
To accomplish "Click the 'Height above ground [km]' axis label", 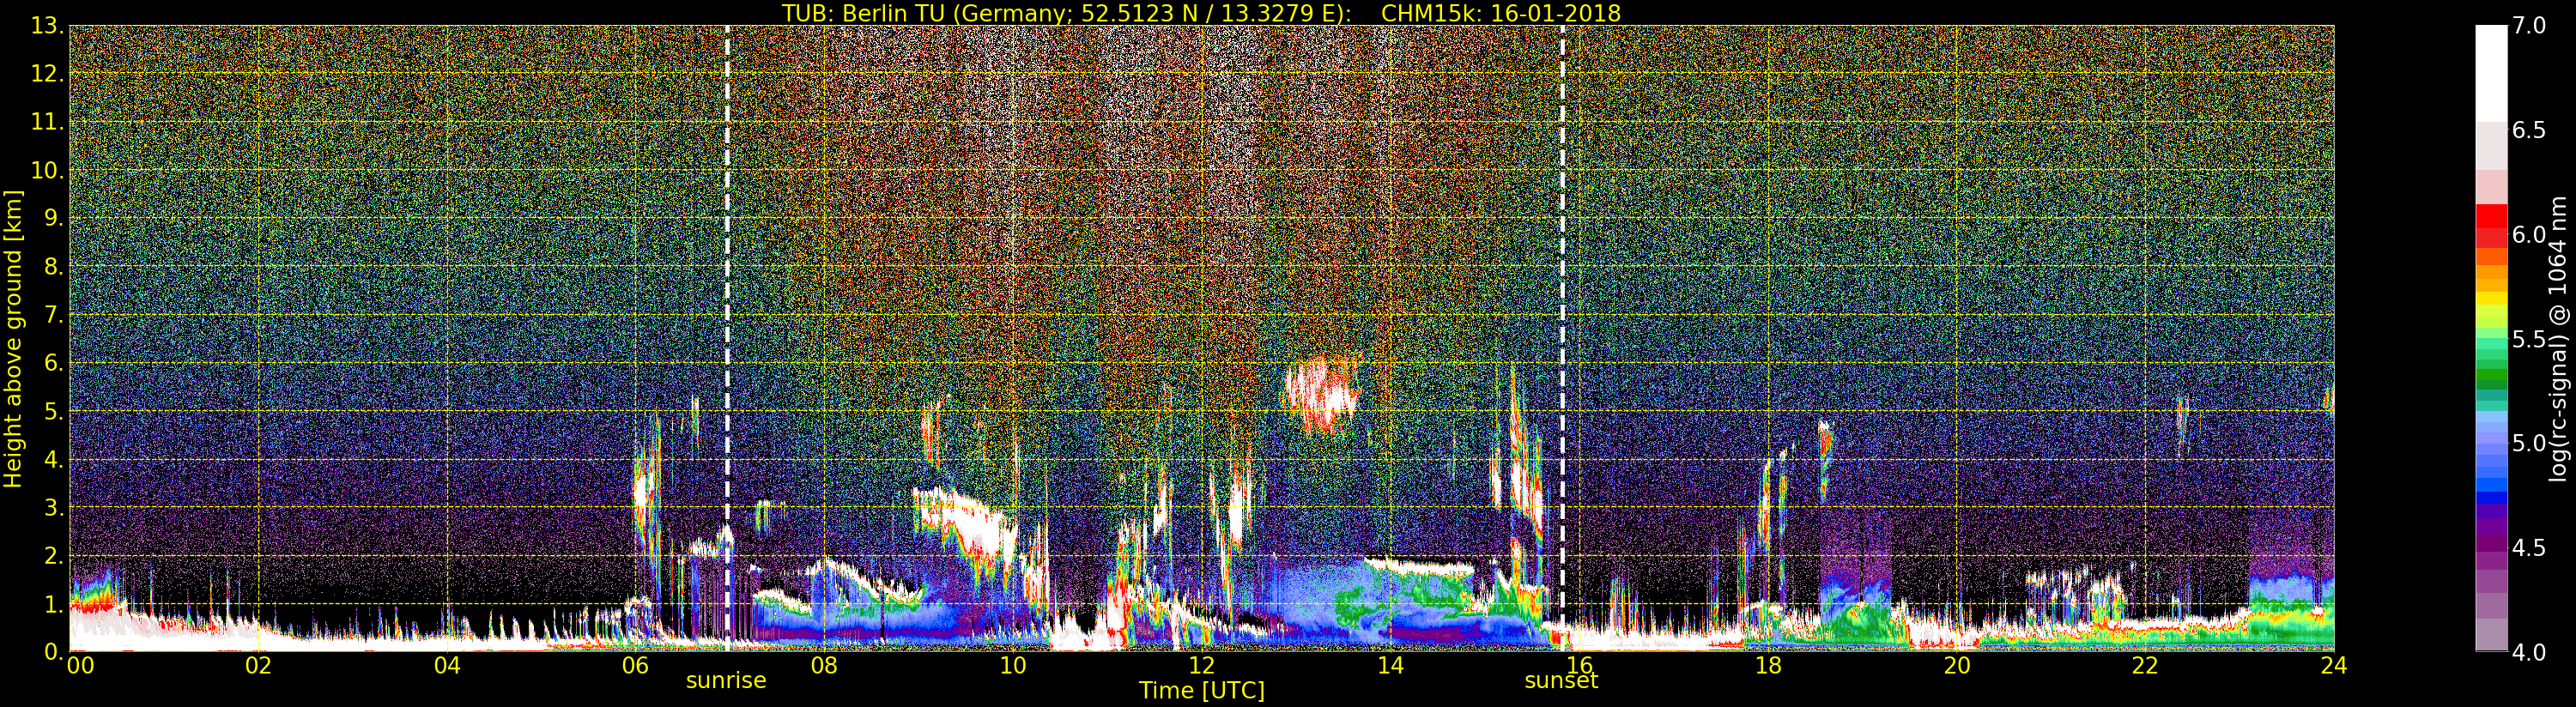I will (13, 339).
